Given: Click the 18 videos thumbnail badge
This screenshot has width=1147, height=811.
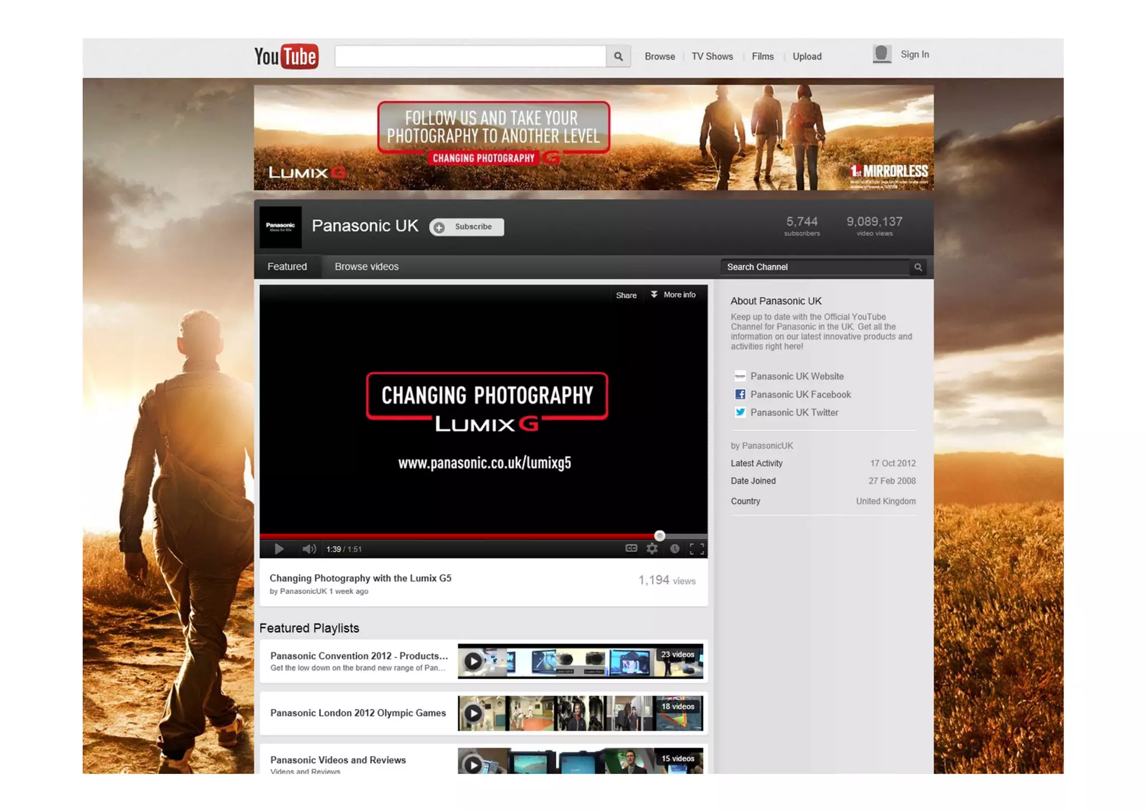Looking at the screenshot, I should [x=678, y=707].
